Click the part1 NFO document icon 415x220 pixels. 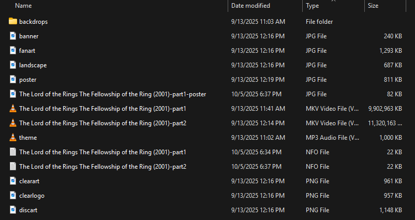(x=13, y=152)
